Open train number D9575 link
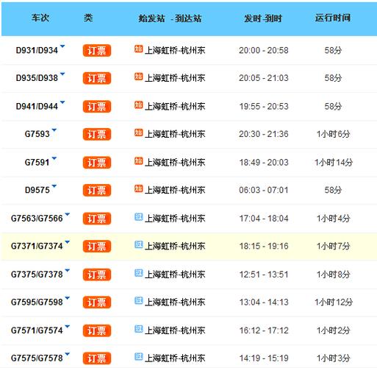This screenshot has height=368, width=377. coord(37,190)
